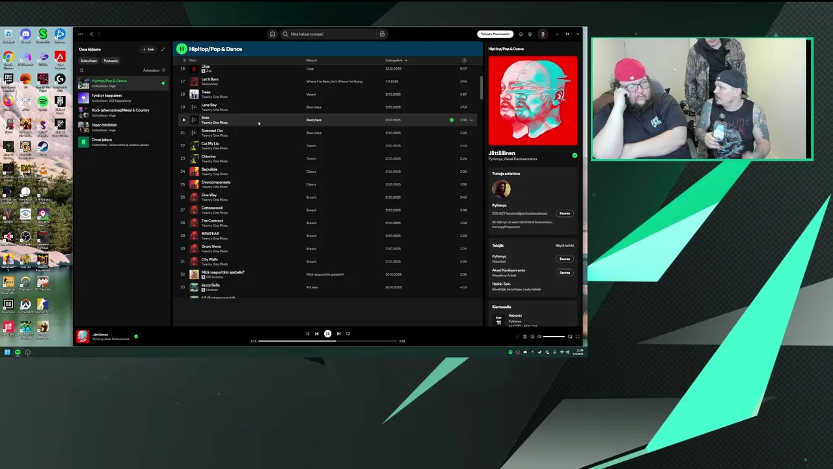Sort tracks by 'Nimi' column header

tap(193, 60)
